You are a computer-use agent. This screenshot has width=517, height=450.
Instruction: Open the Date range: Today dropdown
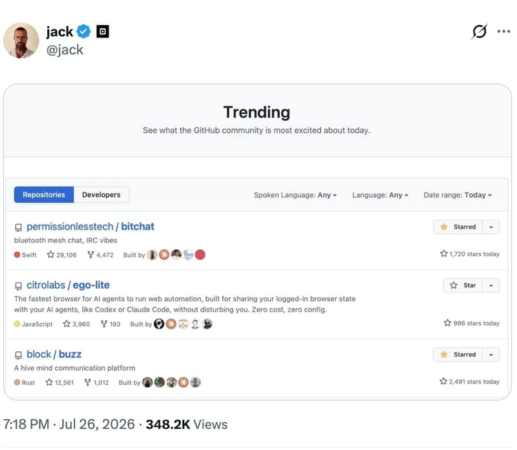click(x=458, y=195)
